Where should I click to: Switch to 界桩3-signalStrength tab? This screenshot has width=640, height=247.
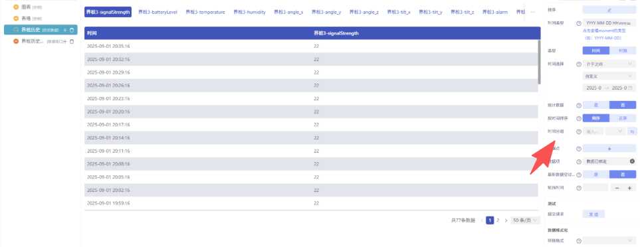click(x=108, y=12)
